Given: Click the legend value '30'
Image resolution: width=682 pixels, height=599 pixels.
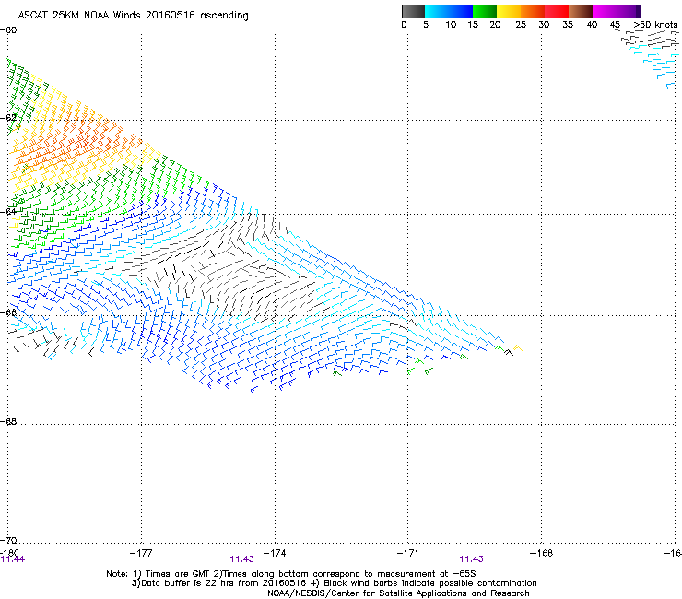Looking at the screenshot, I should [544, 25].
